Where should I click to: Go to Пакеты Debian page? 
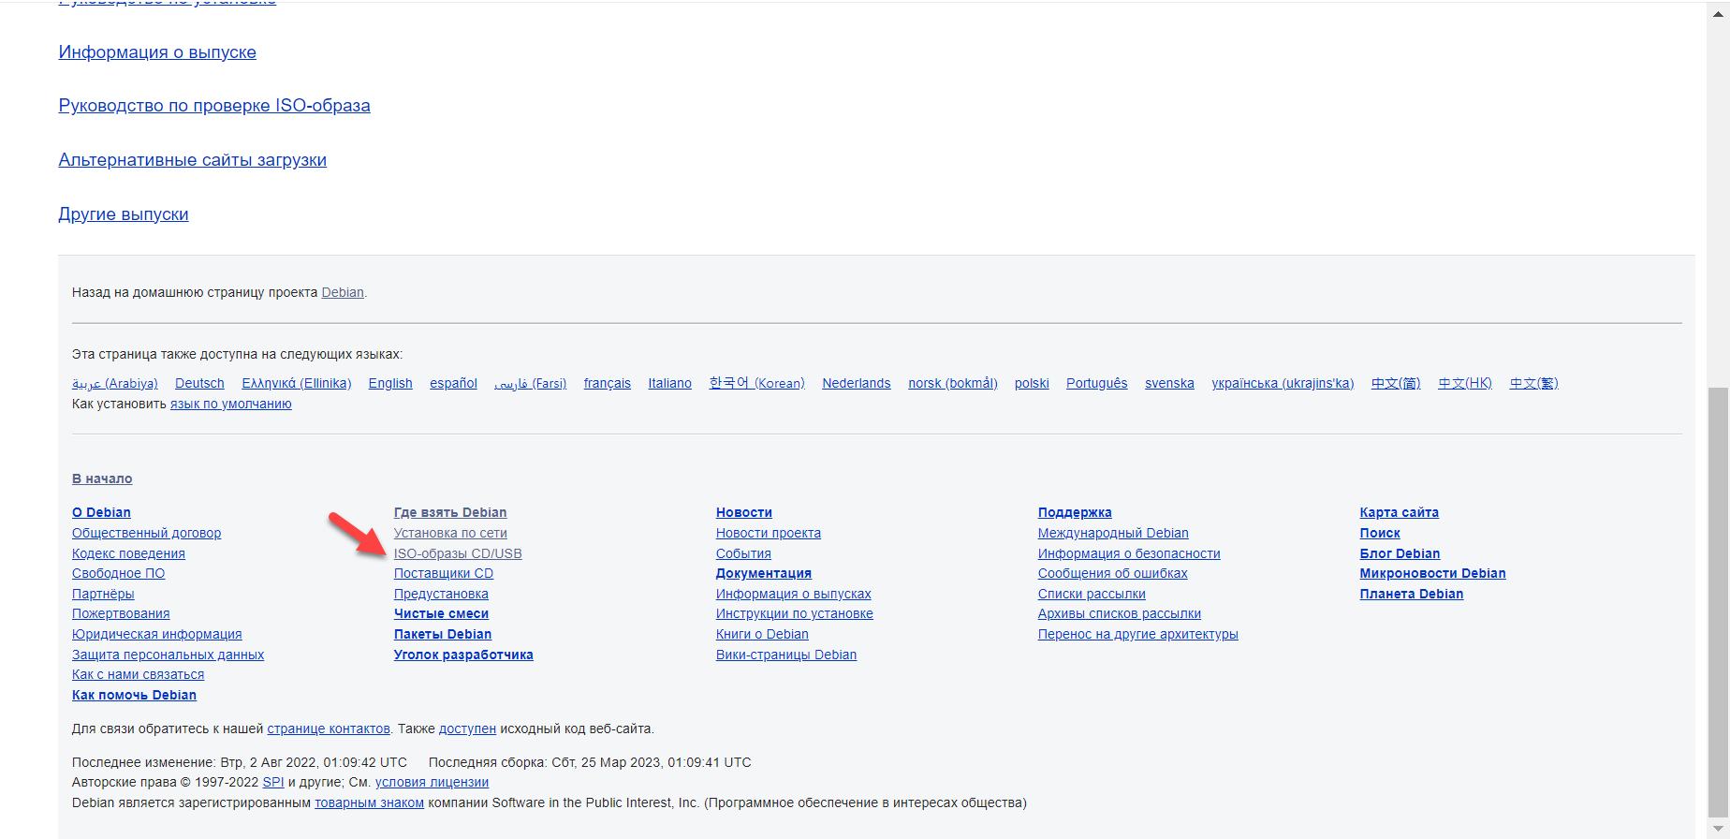(443, 634)
